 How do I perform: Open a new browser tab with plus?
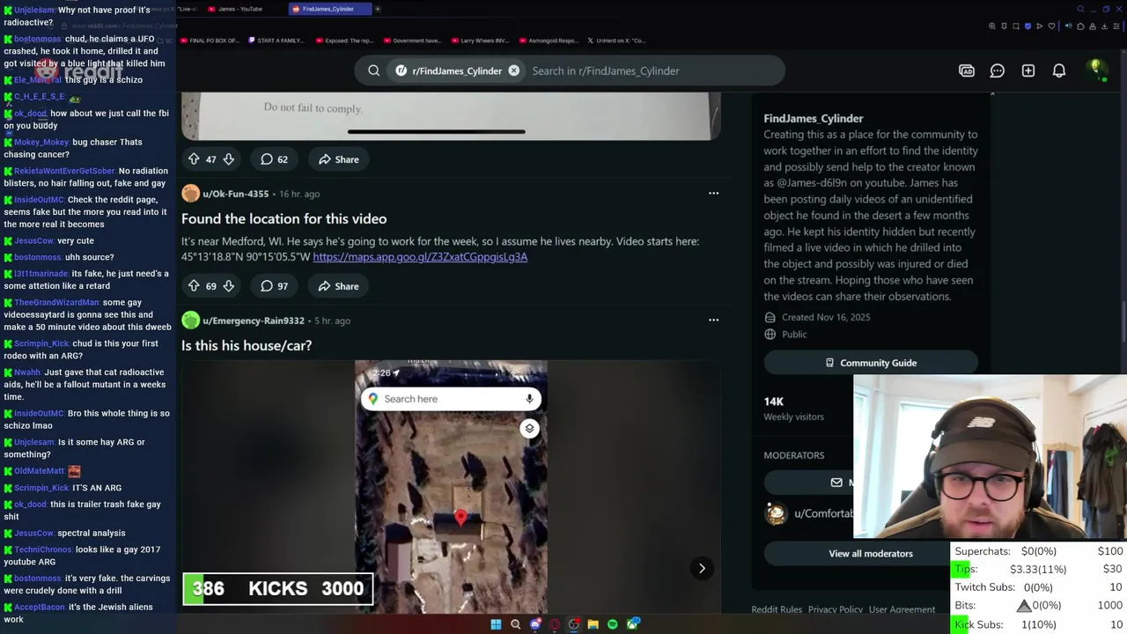coord(377,9)
